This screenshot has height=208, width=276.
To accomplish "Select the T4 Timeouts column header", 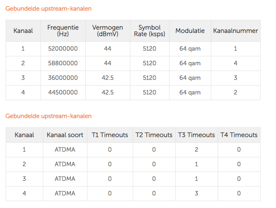I will tap(239, 135).
